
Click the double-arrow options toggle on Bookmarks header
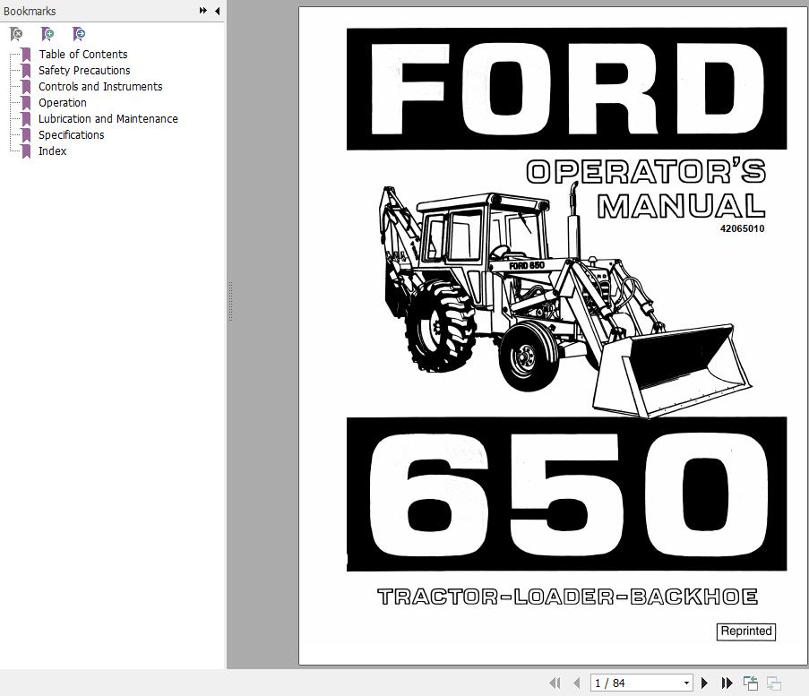pos(203,11)
